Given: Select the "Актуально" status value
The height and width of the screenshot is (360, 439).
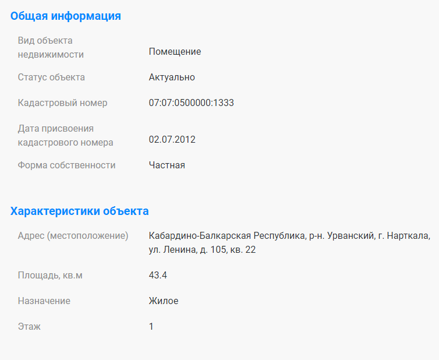Looking at the screenshot, I should (172, 77).
